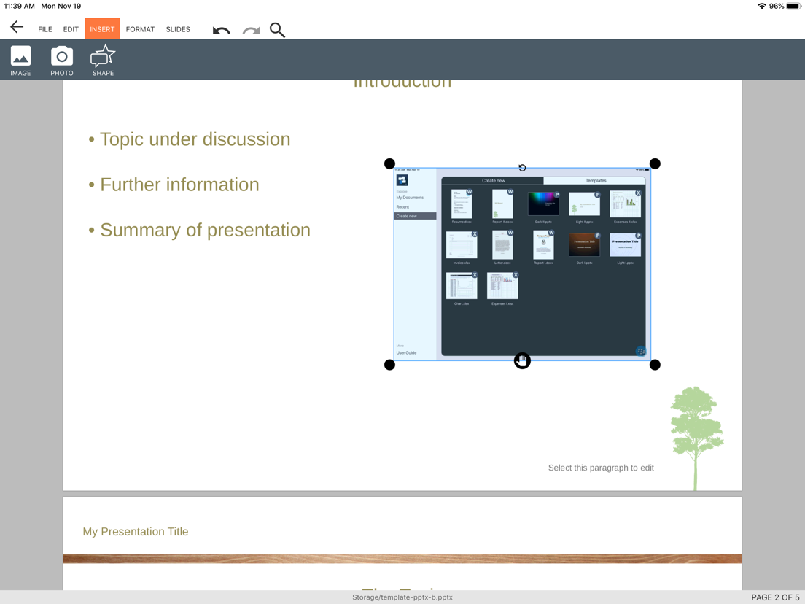The height and width of the screenshot is (604, 805).
Task: Tap the Wi-Fi status icon
Action: (x=762, y=6)
